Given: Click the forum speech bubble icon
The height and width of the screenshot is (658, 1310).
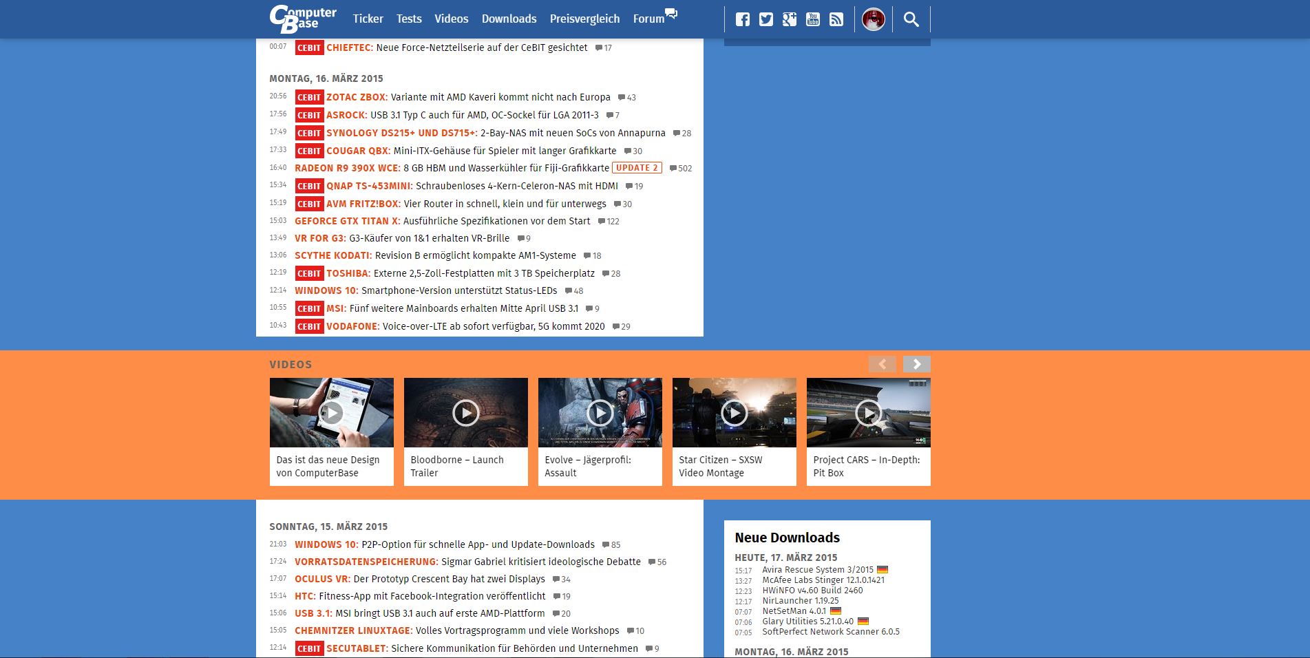Looking at the screenshot, I should click(671, 13).
